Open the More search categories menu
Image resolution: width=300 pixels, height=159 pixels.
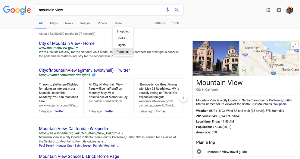[118, 23]
